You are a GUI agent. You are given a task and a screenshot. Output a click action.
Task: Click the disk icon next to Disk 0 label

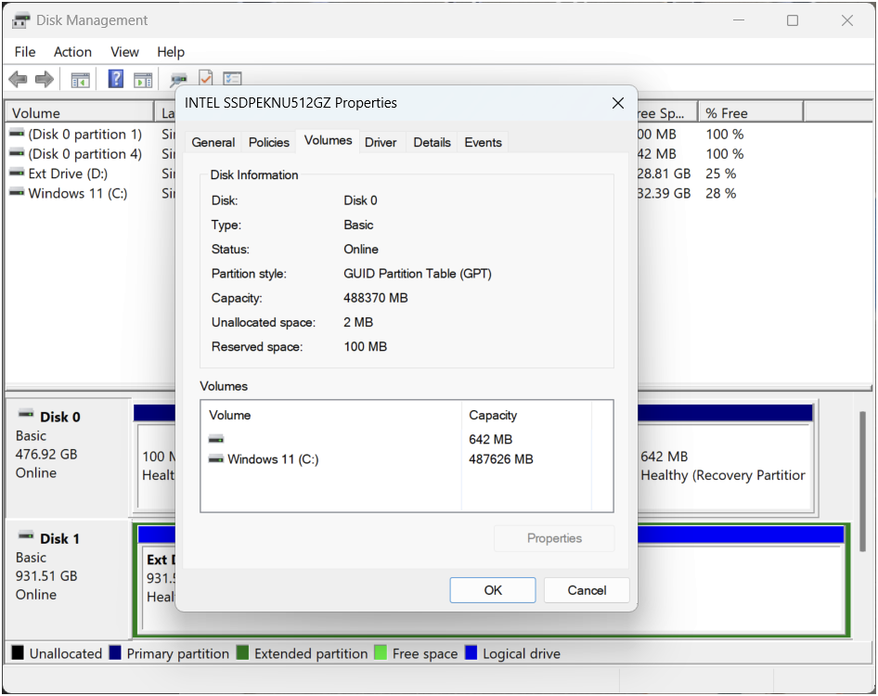(26, 415)
